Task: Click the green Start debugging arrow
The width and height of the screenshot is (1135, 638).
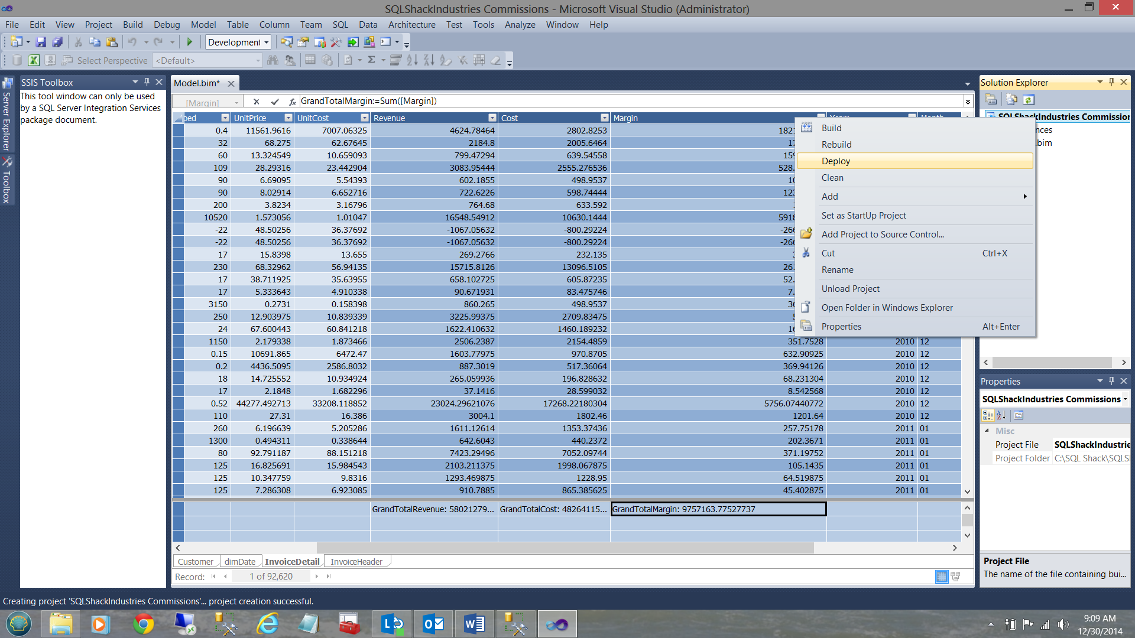Action: pos(190,42)
